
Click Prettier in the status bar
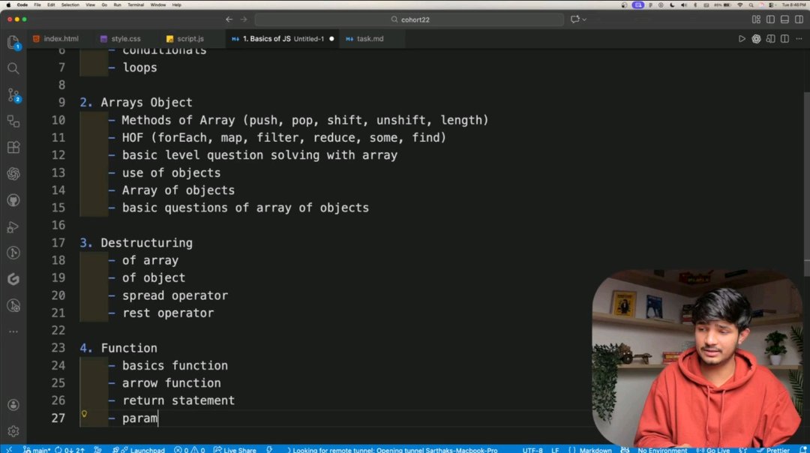click(774, 450)
